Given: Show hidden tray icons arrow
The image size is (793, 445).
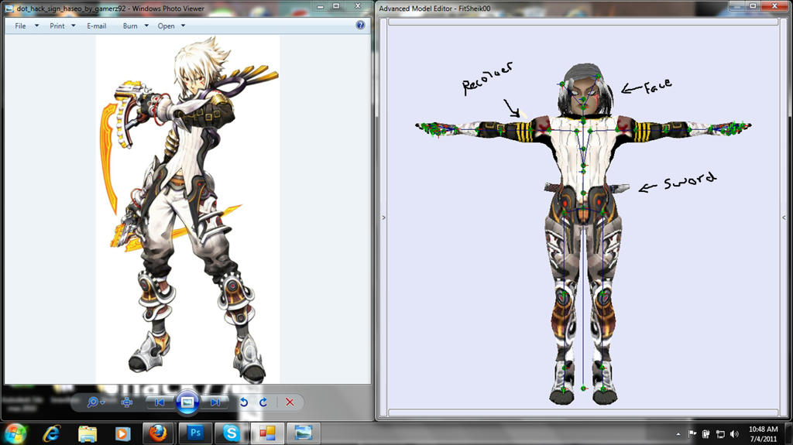Looking at the screenshot, I should [x=678, y=433].
